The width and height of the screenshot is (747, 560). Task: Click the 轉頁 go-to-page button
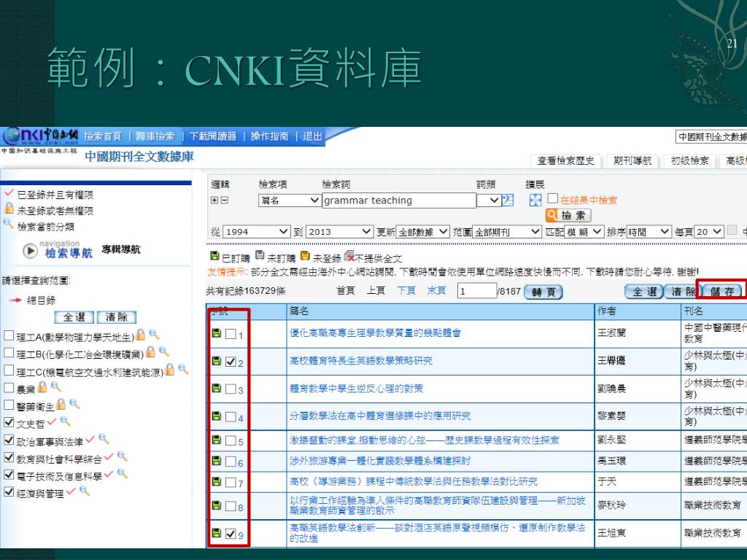click(x=543, y=292)
